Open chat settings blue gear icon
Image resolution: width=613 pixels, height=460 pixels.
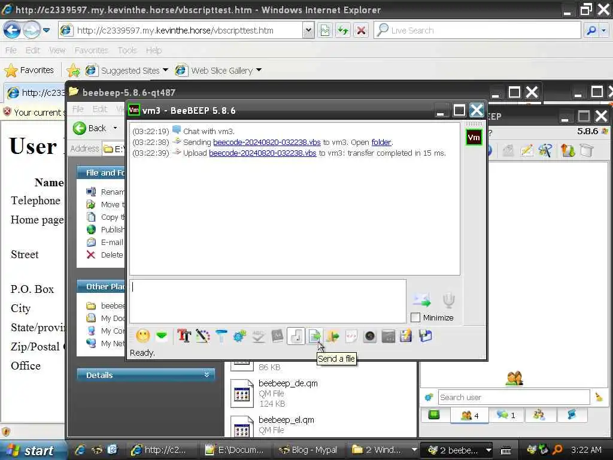pos(239,336)
